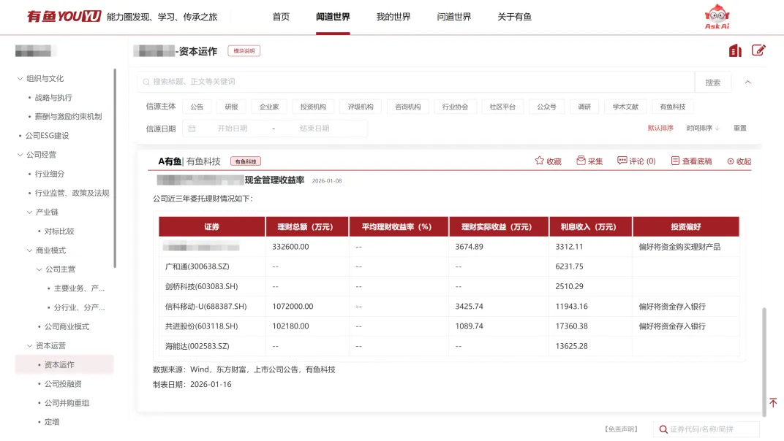Filter sources by 有鱼科技
784x441 pixels.
(673, 107)
